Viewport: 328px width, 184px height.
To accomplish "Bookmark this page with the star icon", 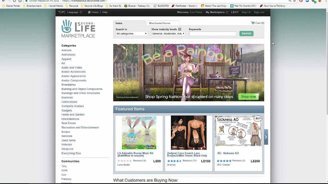I will click(294, 1).
